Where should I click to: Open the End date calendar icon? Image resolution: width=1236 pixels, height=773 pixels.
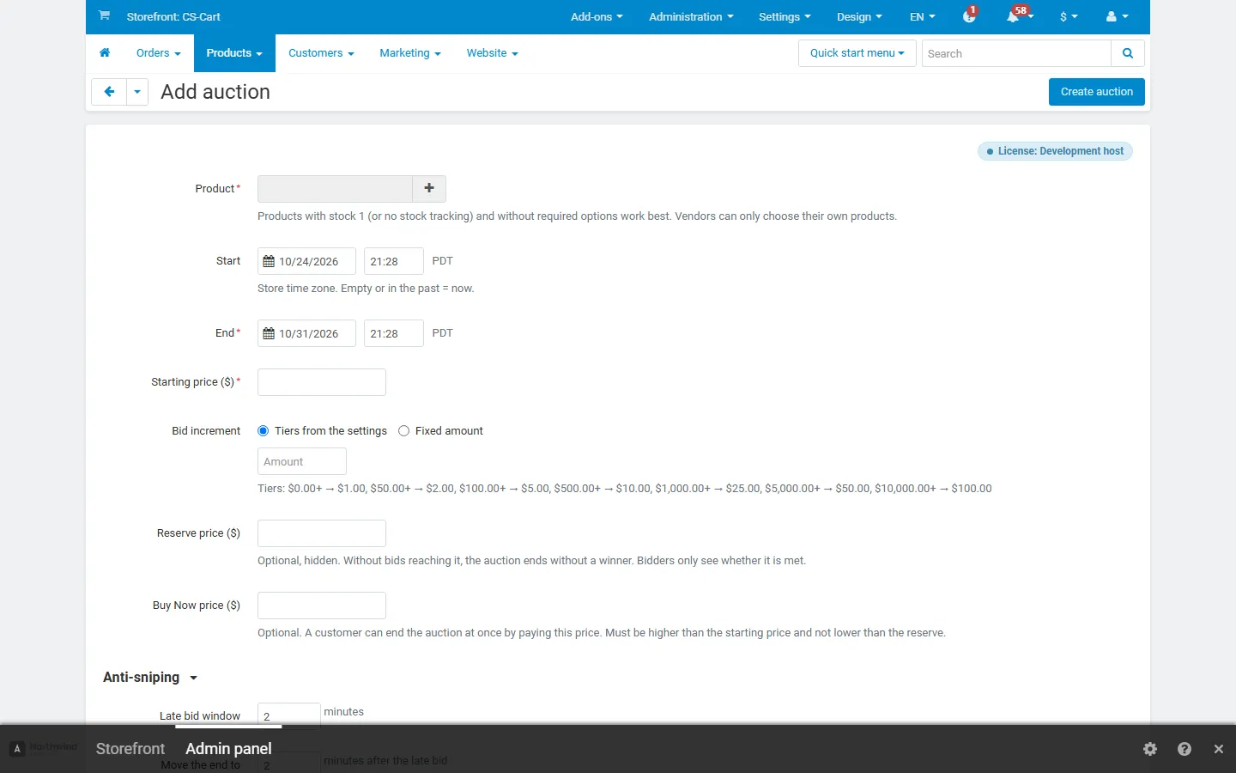269,333
